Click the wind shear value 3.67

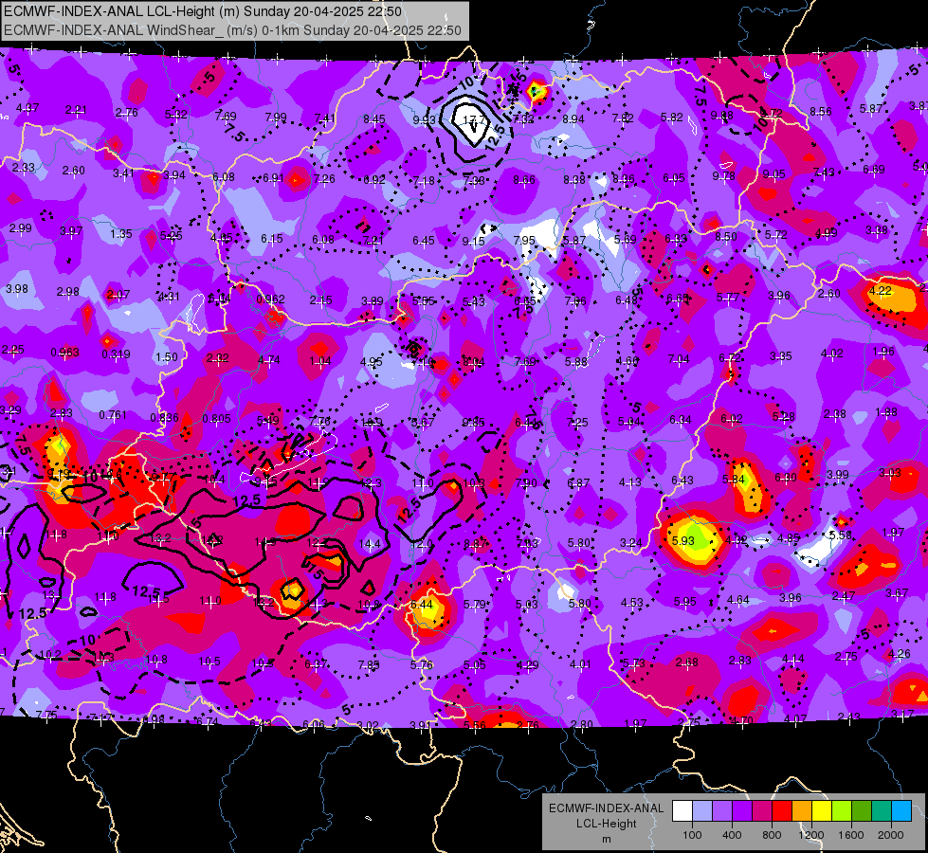click(897, 592)
